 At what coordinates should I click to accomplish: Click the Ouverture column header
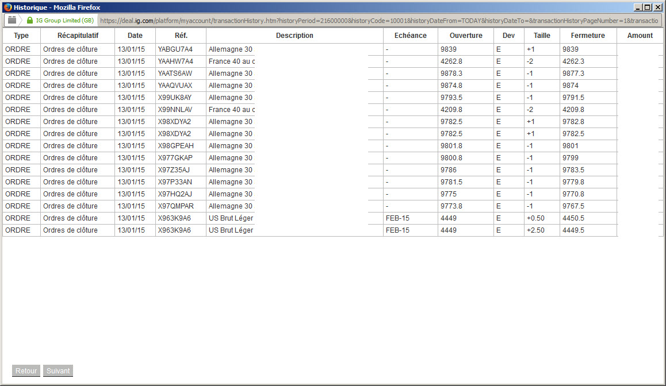(x=466, y=36)
